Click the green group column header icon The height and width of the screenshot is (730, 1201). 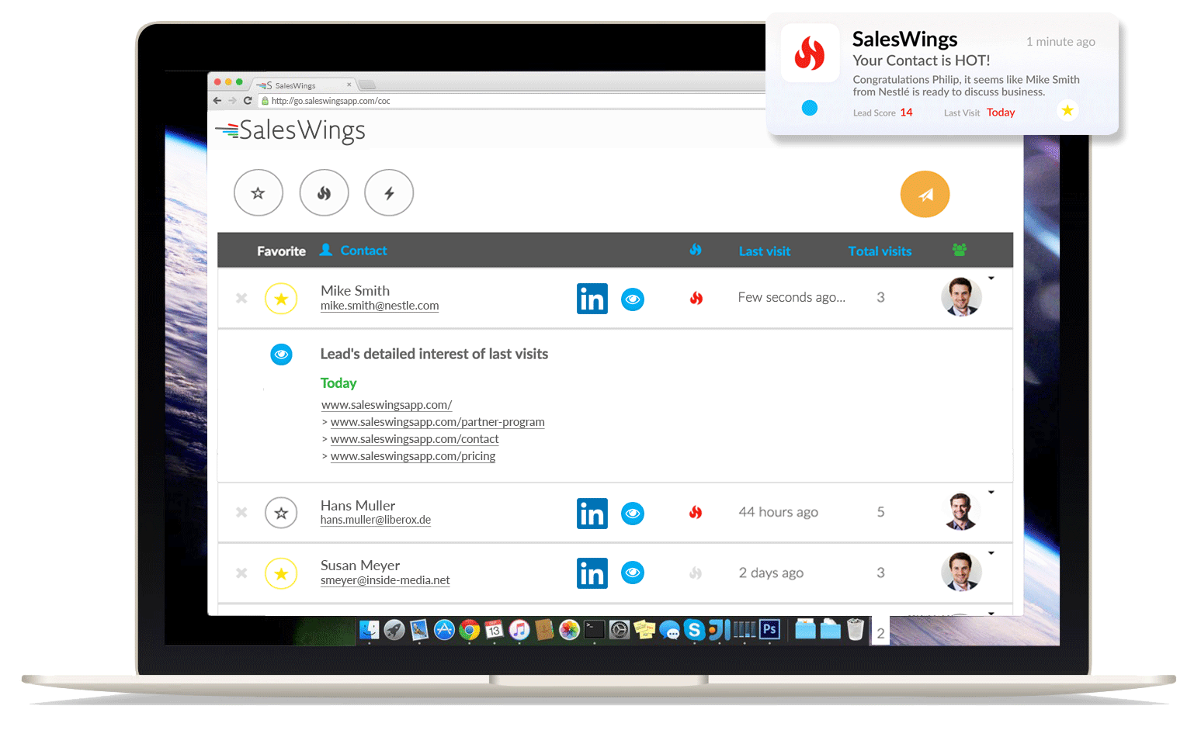(x=960, y=250)
